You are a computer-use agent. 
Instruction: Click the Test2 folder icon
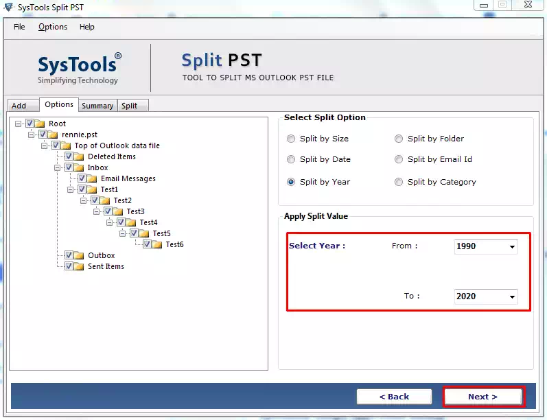point(104,200)
